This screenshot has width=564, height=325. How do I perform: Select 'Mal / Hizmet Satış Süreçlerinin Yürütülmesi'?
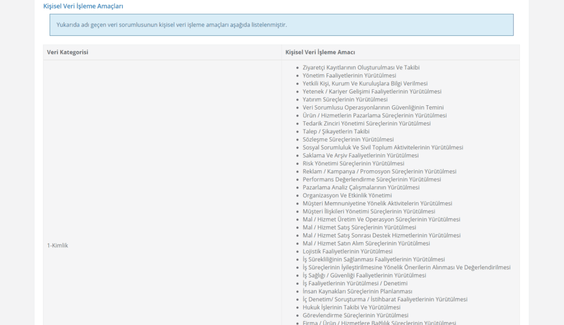[359, 227]
